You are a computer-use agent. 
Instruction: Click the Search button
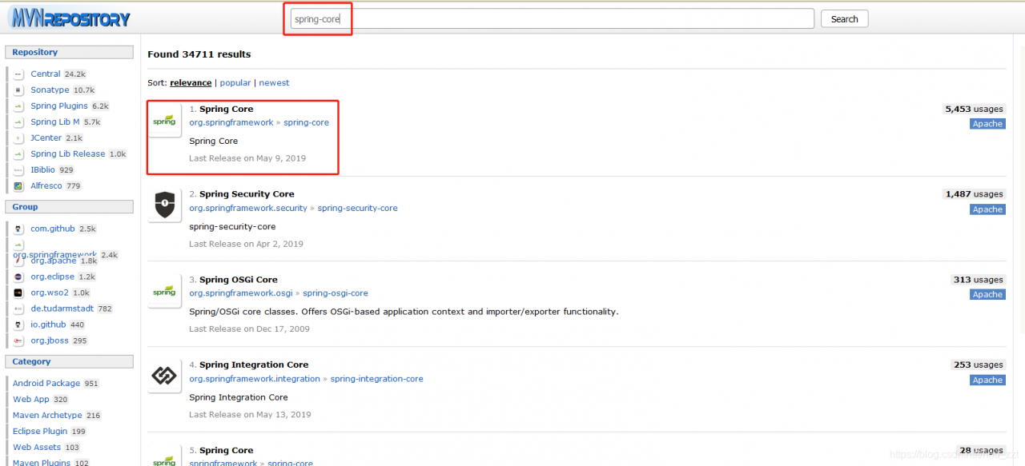[844, 19]
